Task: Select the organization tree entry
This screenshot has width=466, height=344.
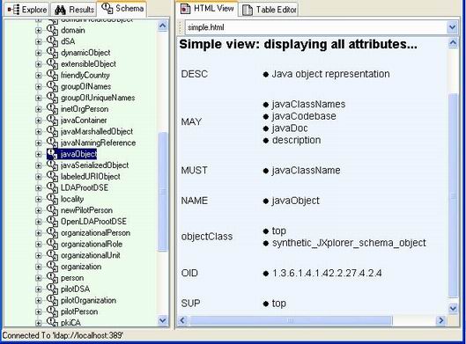Action: pos(81,267)
